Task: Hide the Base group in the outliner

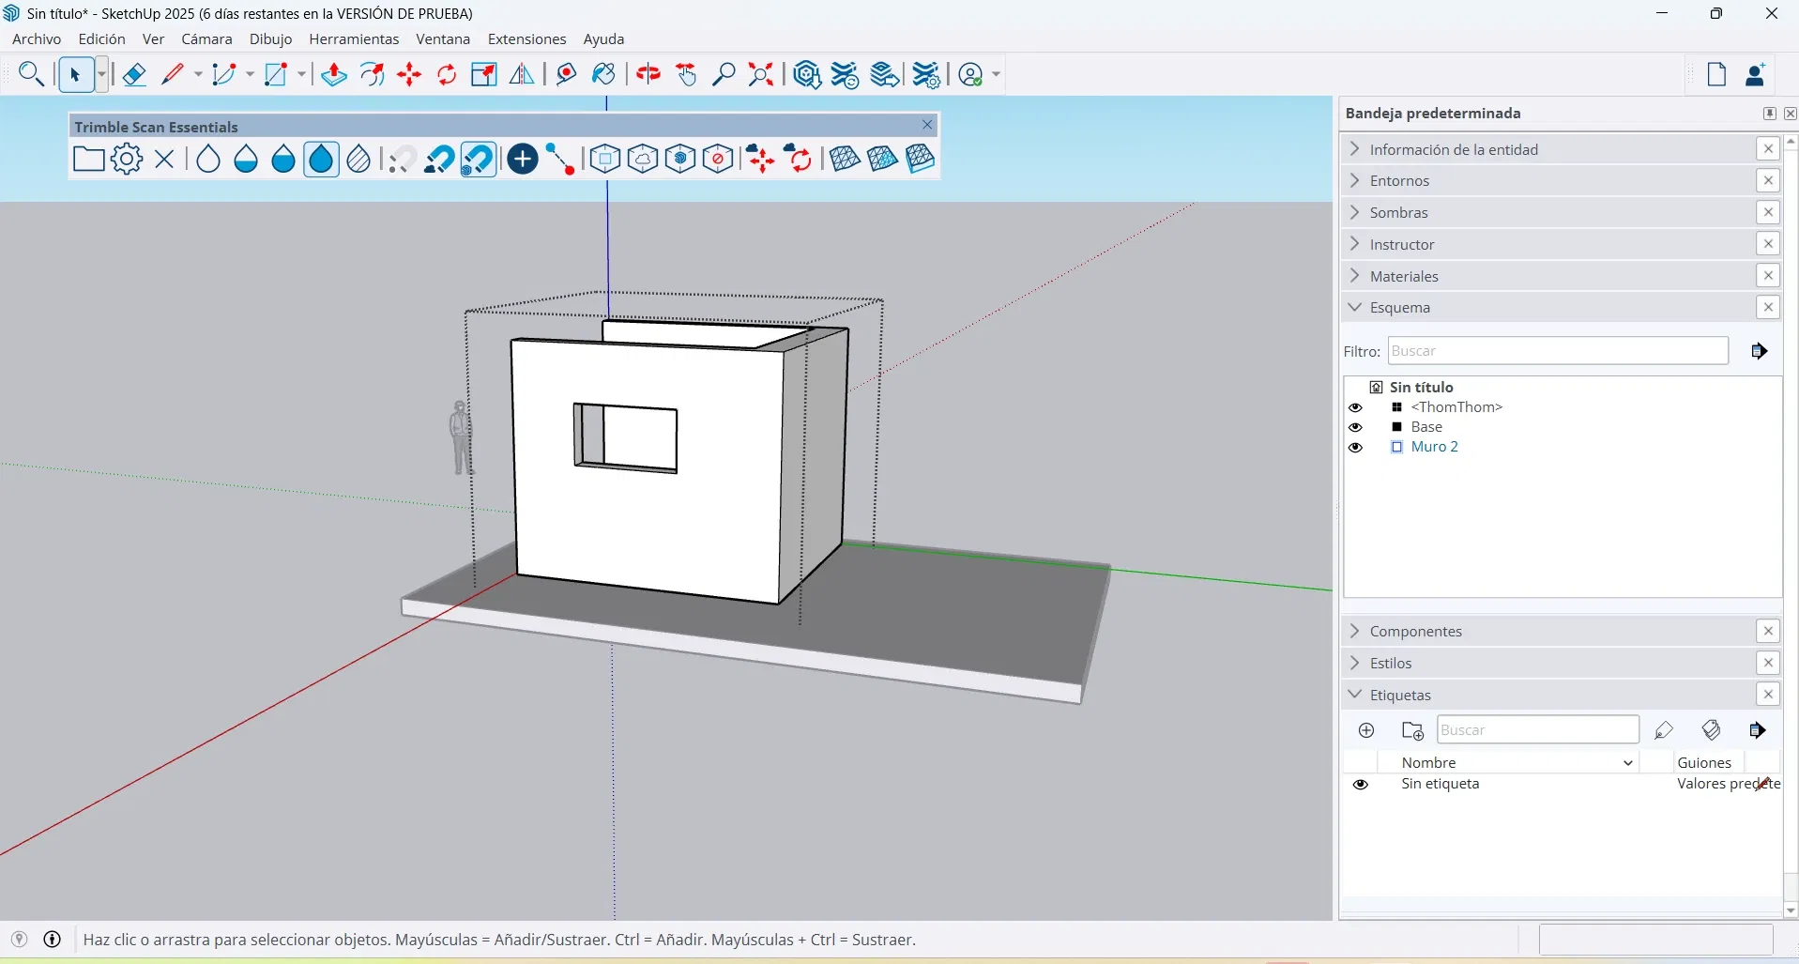Action: (x=1355, y=427)
